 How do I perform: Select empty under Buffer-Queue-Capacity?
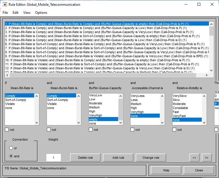[x=103, y=119]
